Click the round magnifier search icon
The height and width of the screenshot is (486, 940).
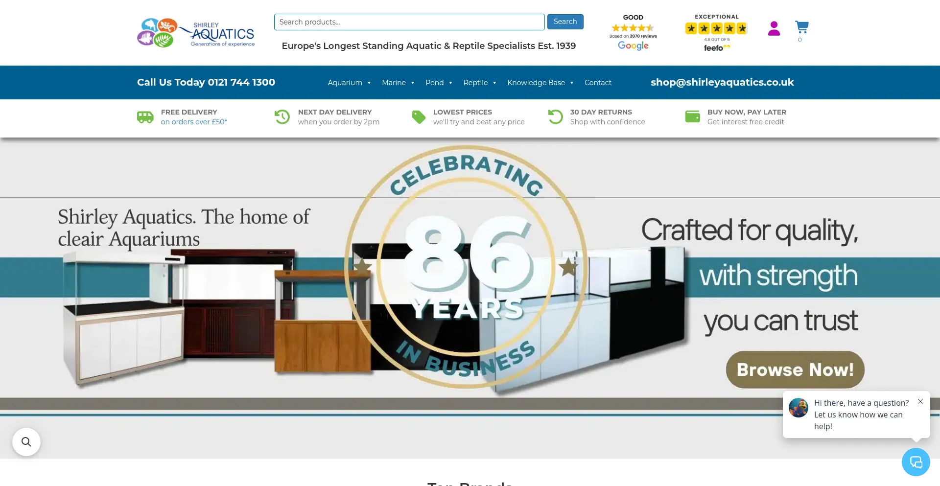point(26,442)
